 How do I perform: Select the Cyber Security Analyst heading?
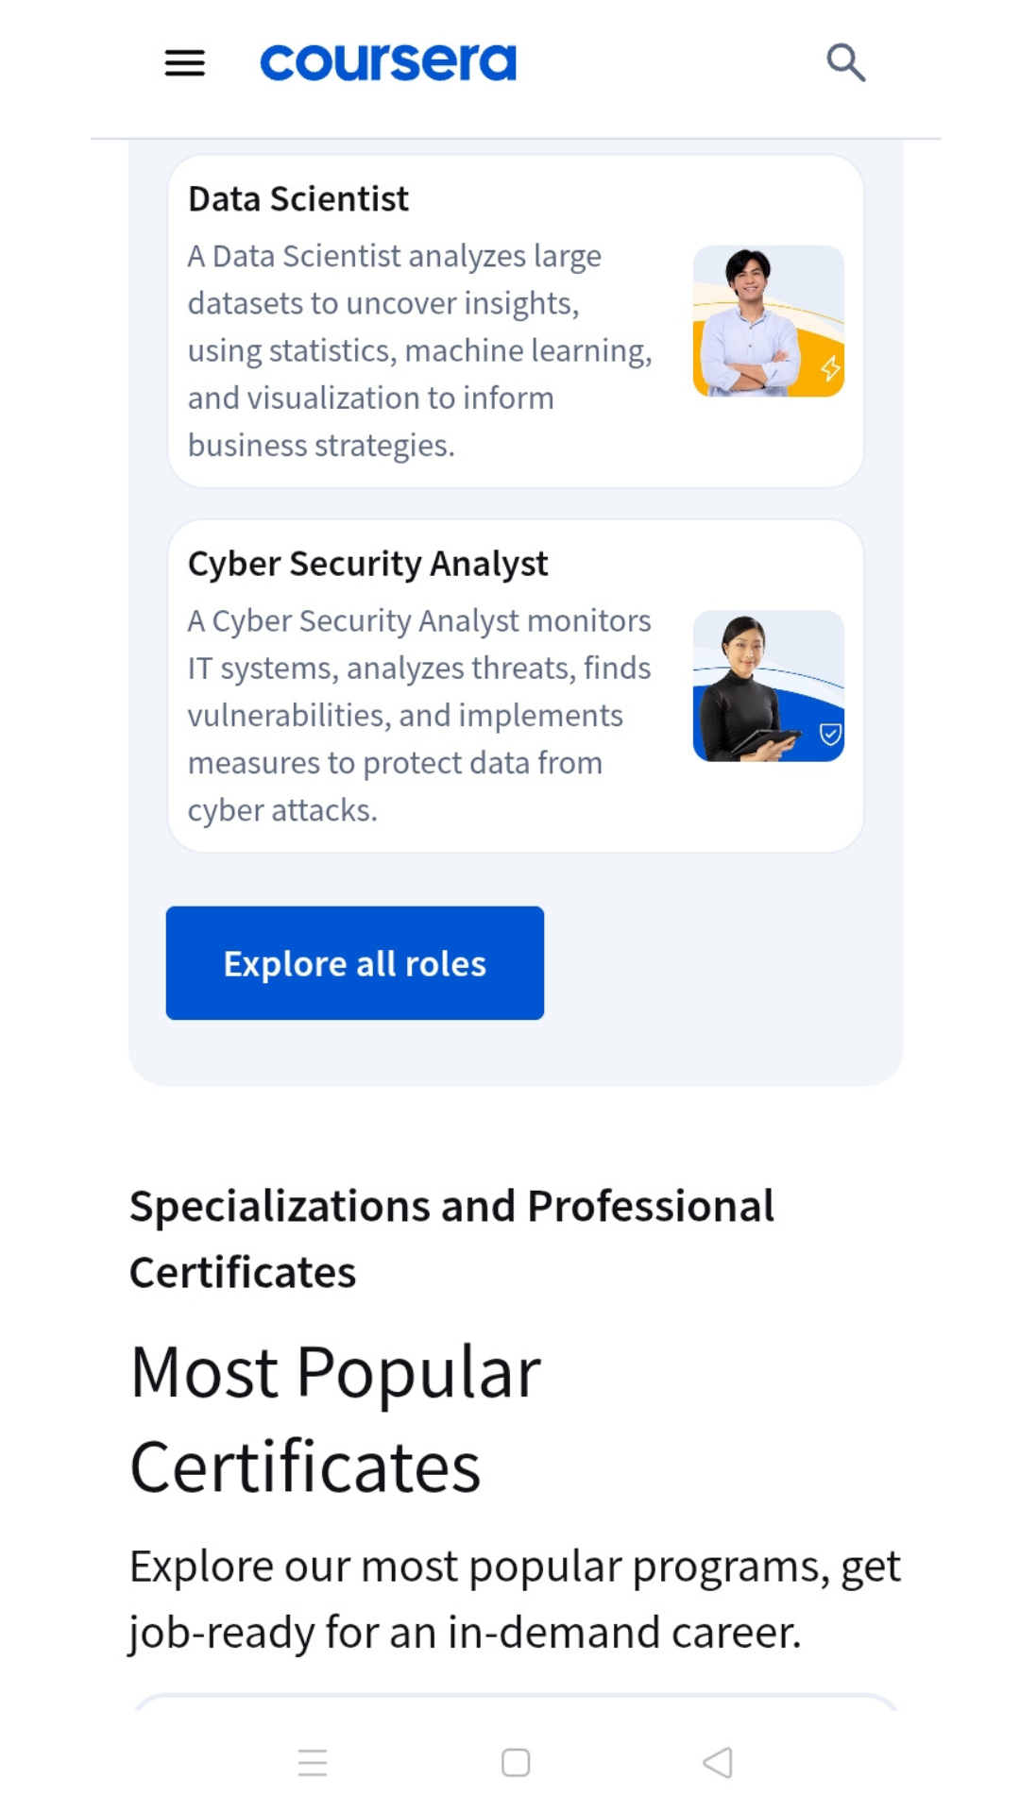pyautogui.click(x=368, y=563)
